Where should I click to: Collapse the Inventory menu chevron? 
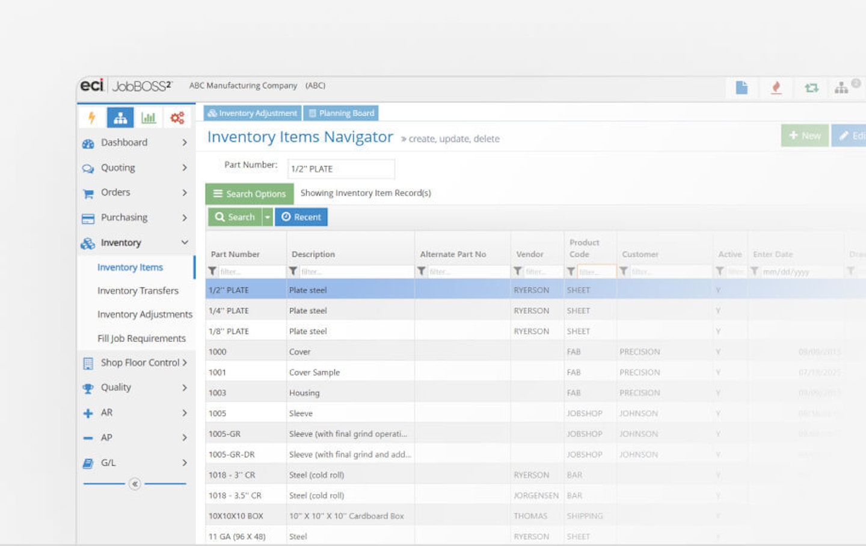point(185,242)
